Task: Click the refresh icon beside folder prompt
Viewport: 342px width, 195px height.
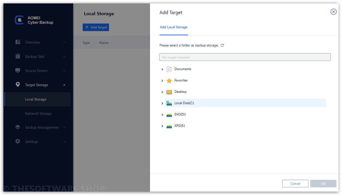Action: 222,45
